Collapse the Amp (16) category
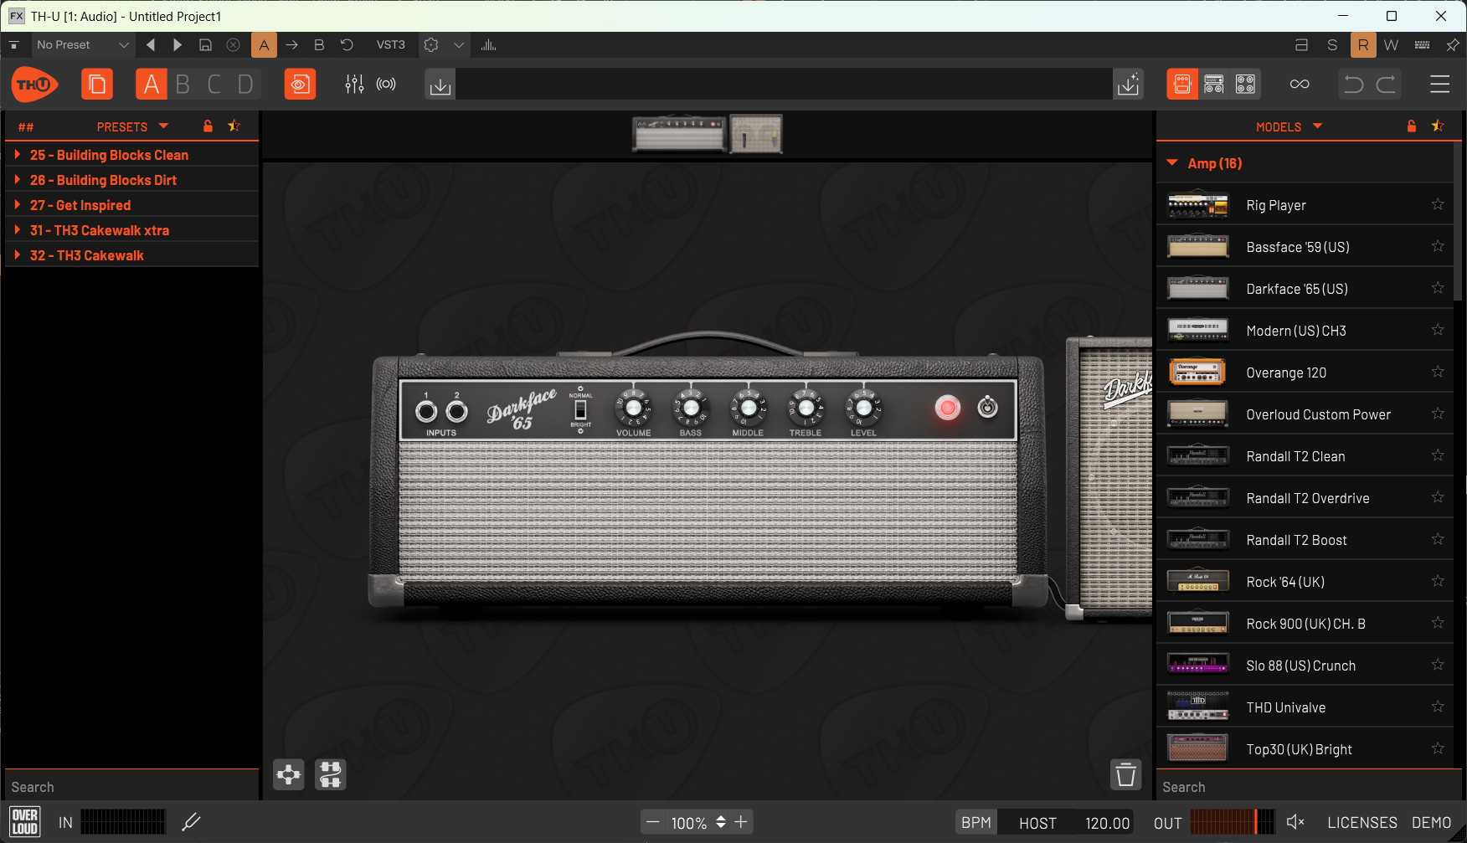The height and width of the screenshot is (843, 1467). [1172, 163]
